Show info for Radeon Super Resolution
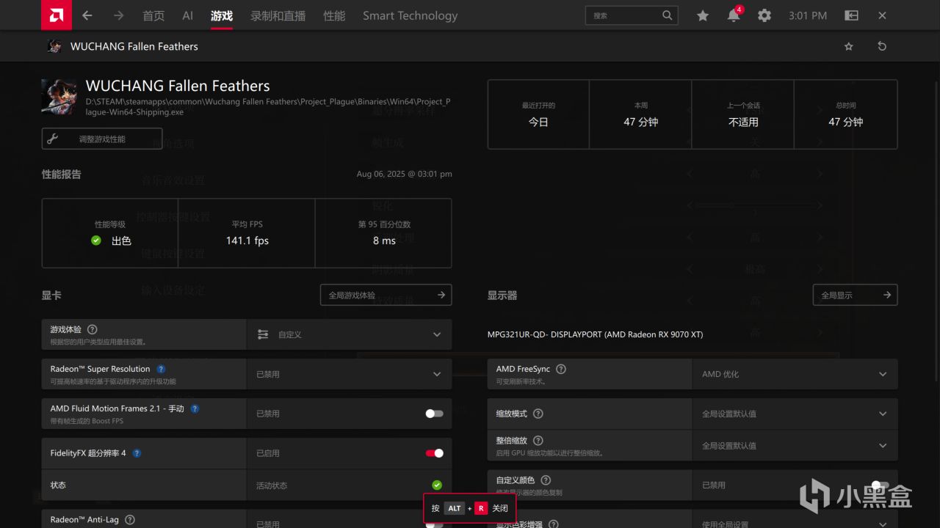 (x=161, y=369)
